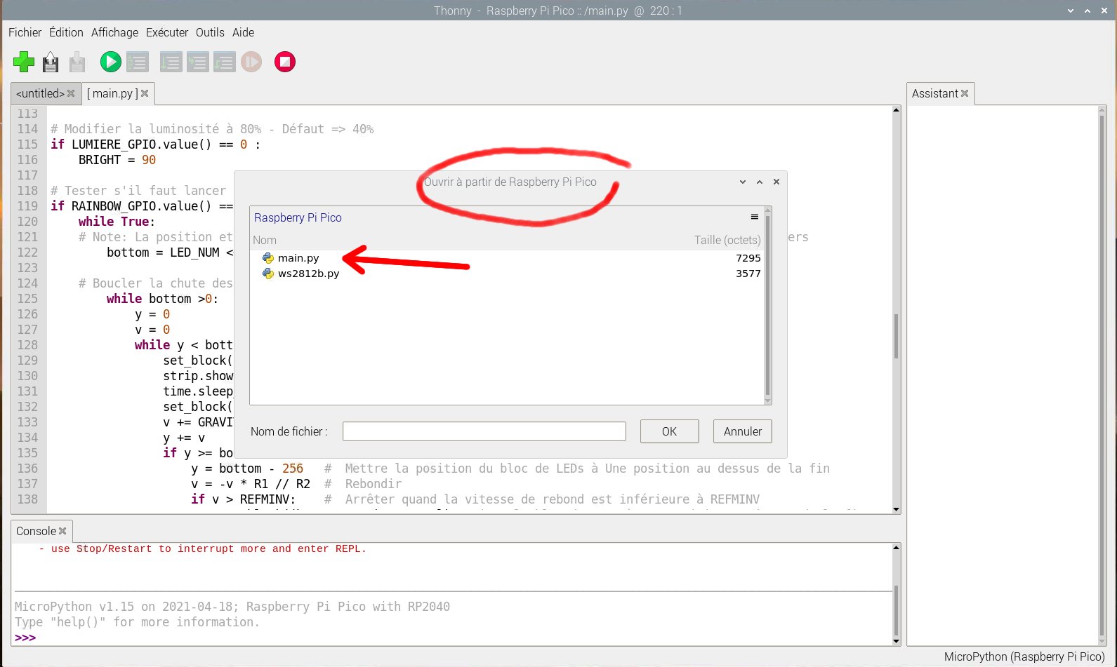Click the Thonny main window maximize icon
1117x667 pixels.
(x=1088, y=11)
